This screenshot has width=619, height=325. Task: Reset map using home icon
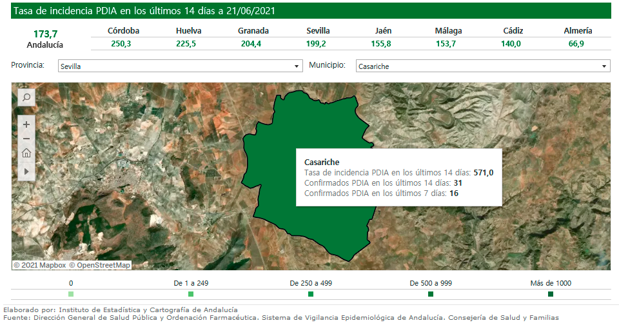click(x=26, y=153)
